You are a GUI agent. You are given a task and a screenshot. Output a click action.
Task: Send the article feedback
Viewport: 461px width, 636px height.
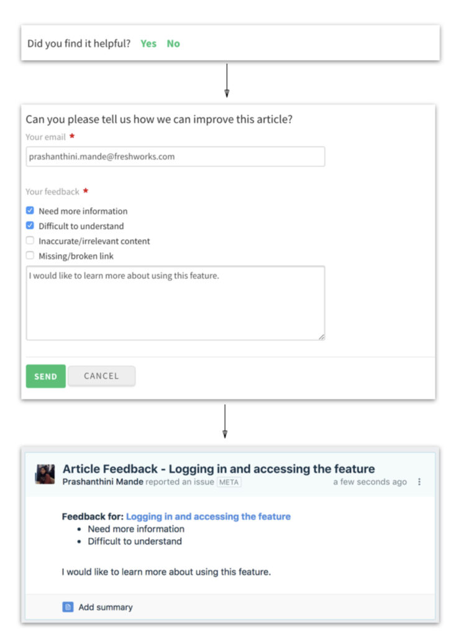pyautogui.click(x=45, y=376)
